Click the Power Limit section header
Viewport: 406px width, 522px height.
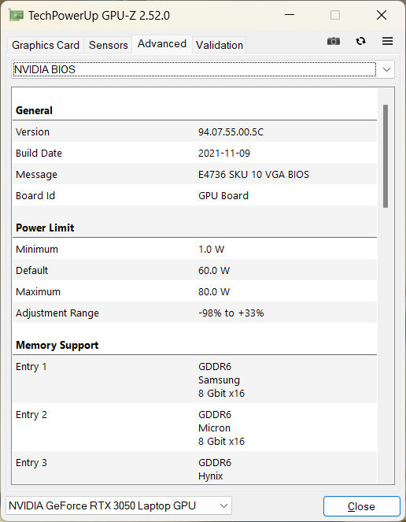(45, 228)
